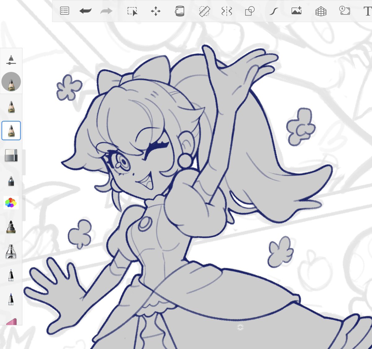372x349 pixels.
Task: Pick the first pencil brush below the preview
Action: (11, 107)
